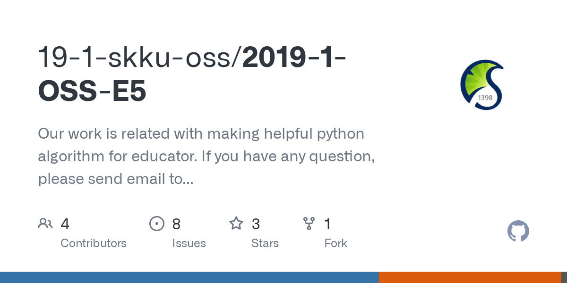Screen dimensions: 567x283
Task: Click the orange language bar segment
Action: 470,277
